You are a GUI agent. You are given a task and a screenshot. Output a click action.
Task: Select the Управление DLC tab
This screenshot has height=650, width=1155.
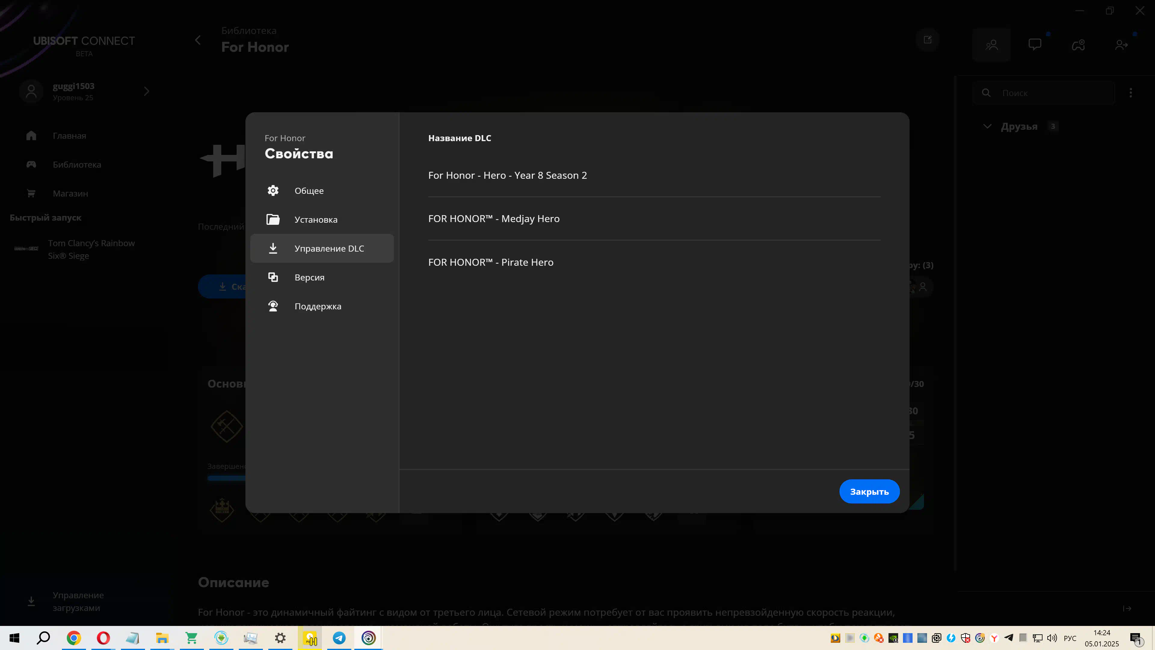click(322, 248)
